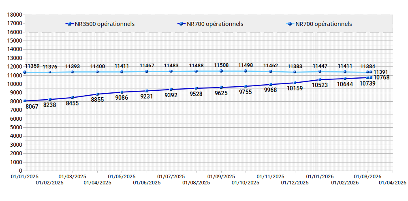Viewport: 408px width, 201px height.
Task: Select the 01/04/2026 x-axis date label
Action: [392, 183]
